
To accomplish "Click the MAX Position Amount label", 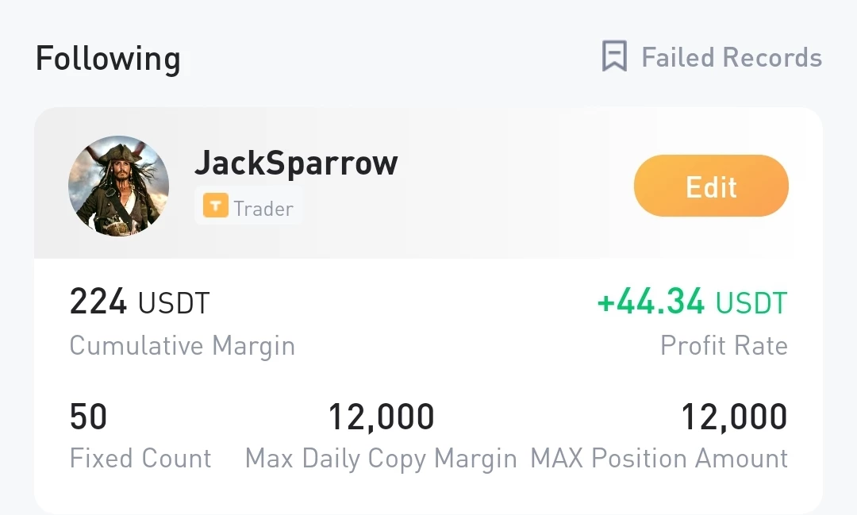I will (x=659, y=458).
